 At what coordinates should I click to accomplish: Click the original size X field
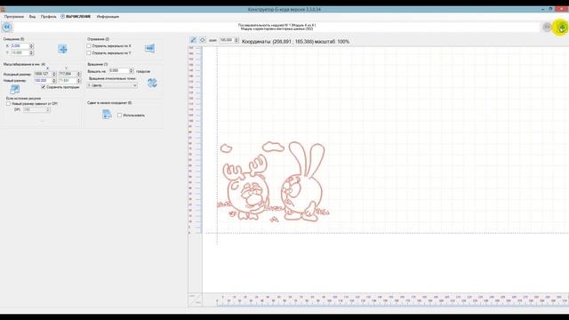pos(43,74)
